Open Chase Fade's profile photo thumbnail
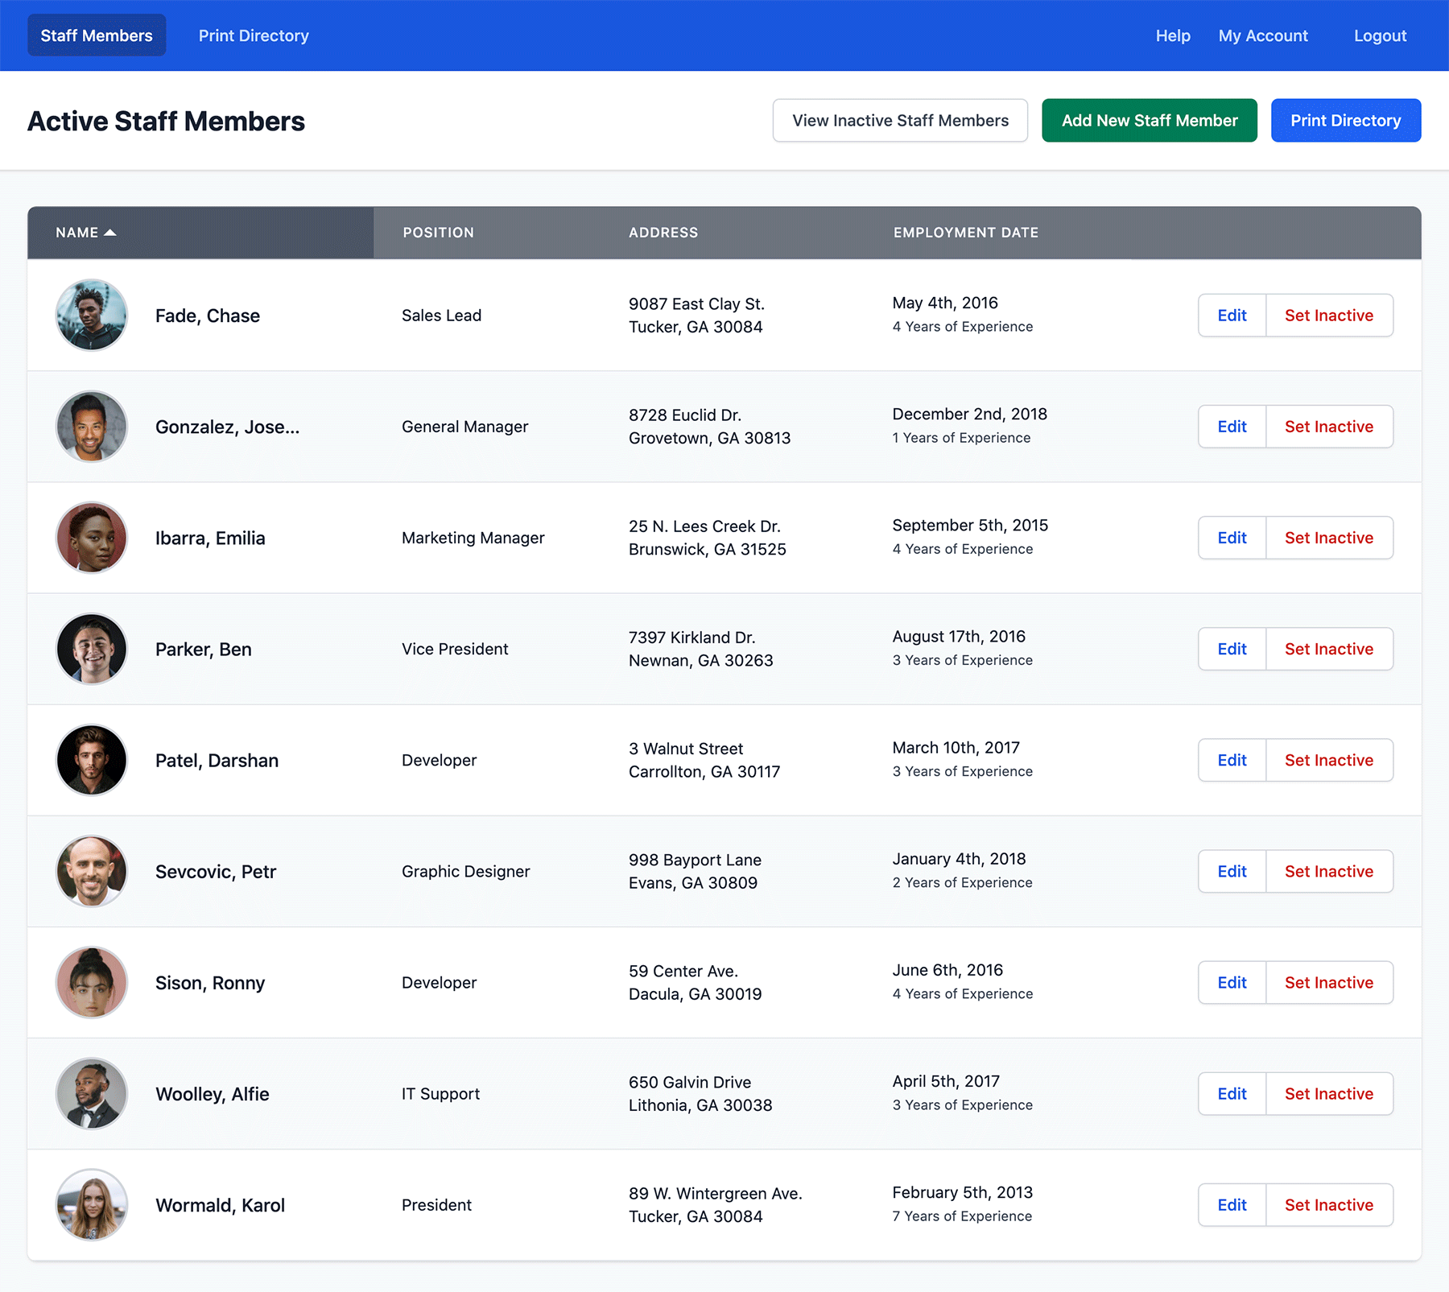 point(91,315)
